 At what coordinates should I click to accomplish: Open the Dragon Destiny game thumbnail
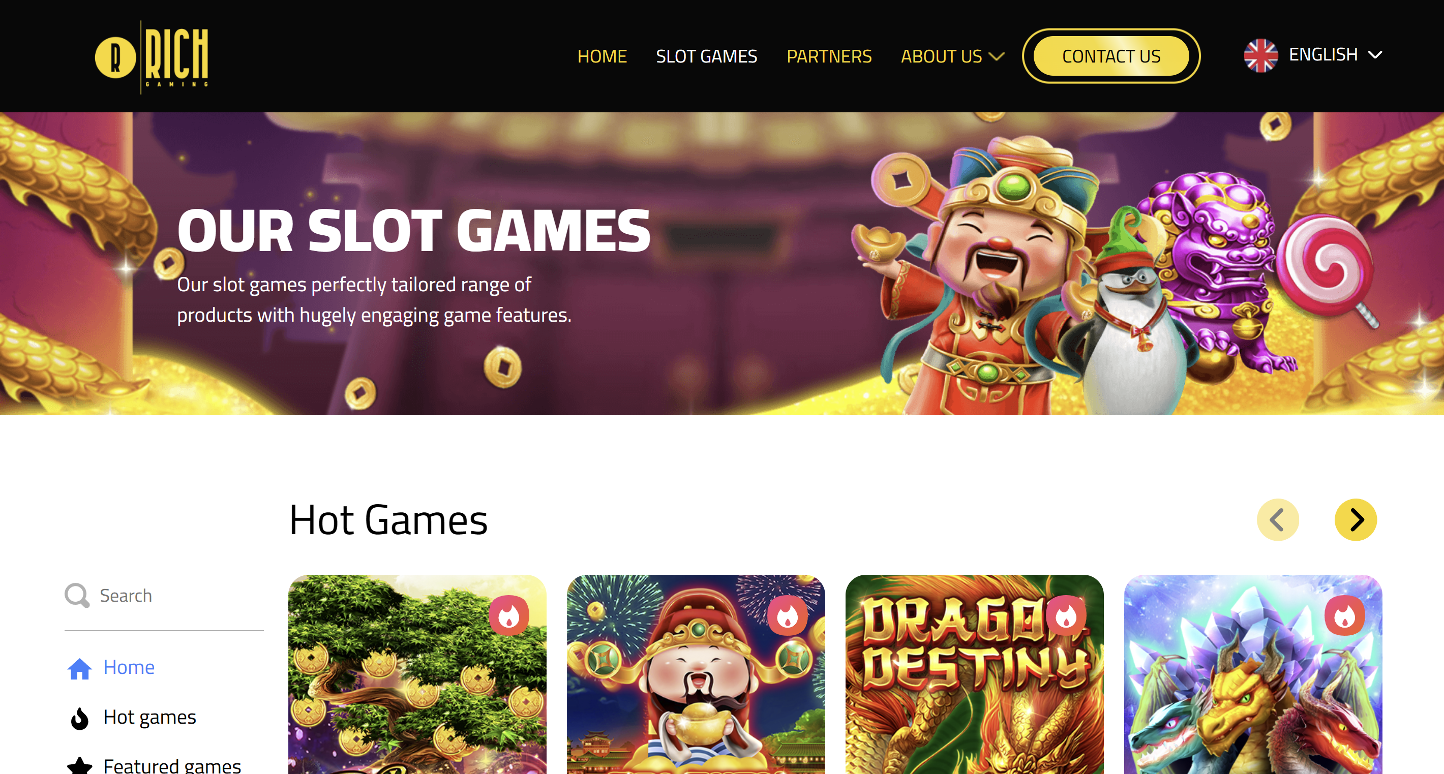click(x=974, y=674)
